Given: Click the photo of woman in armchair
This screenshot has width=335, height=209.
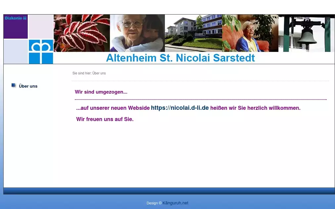Looking at the screenshot, I should coord(250,33).
